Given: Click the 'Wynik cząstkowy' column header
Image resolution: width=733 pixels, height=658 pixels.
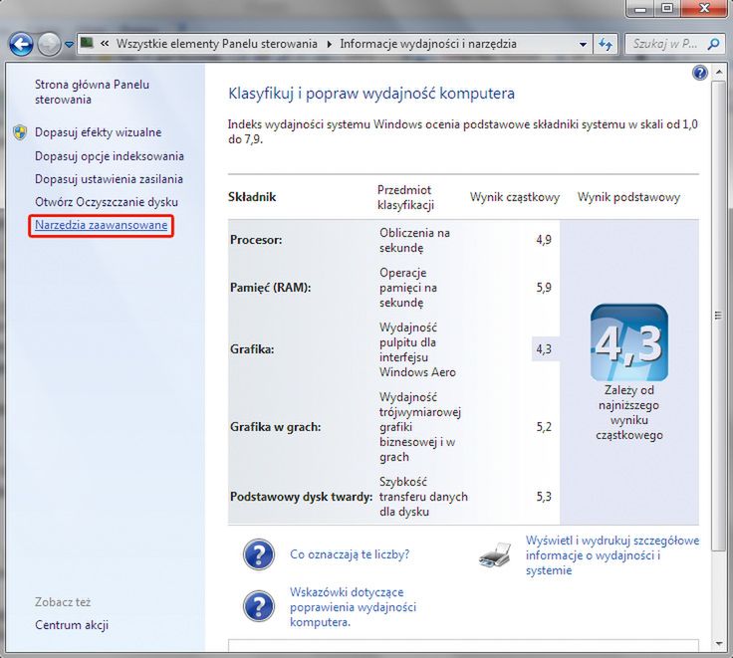Looking at the screenshot, I should tap(515, 197).
